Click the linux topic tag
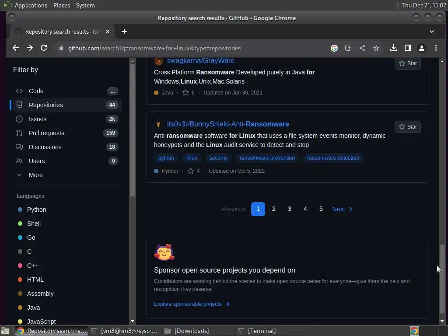448x336 pixels. tap(192, 157)
